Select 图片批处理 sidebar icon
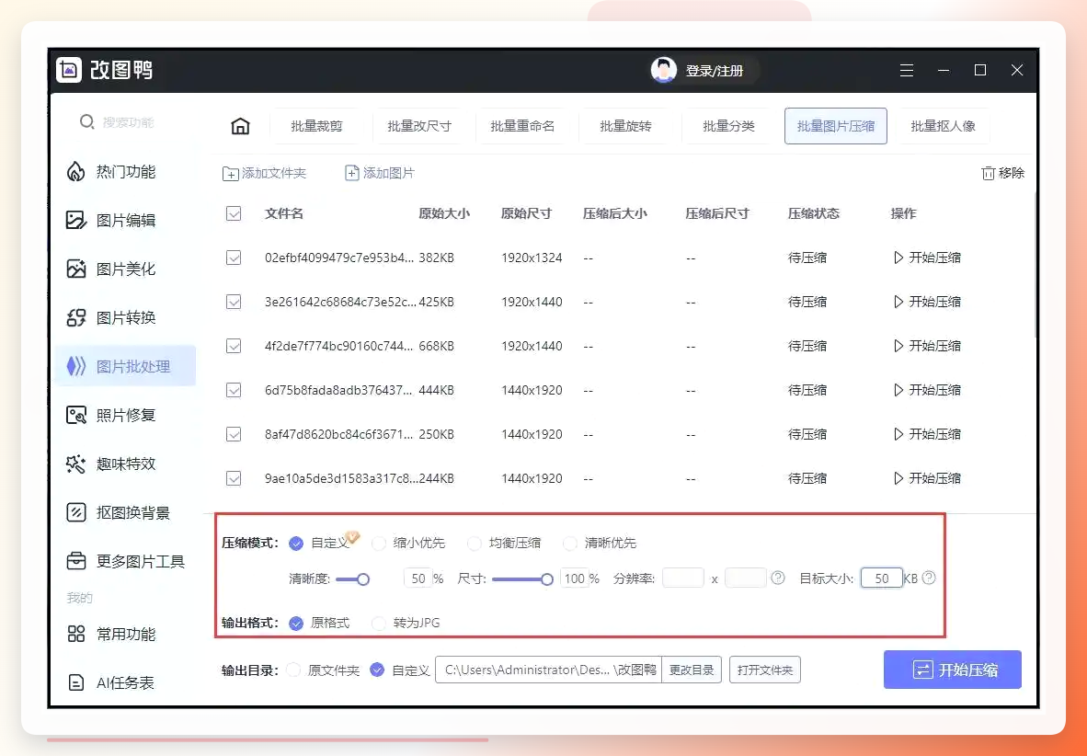Viewport: 1087px width, 756px height. (x=75, y=366)
